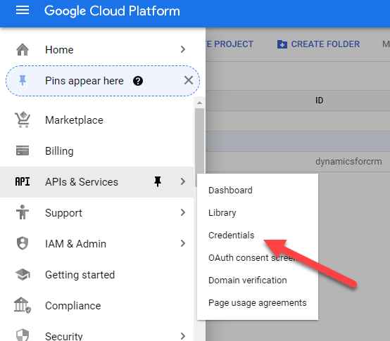Click the CREATE FOLDER button

[318, 44]
